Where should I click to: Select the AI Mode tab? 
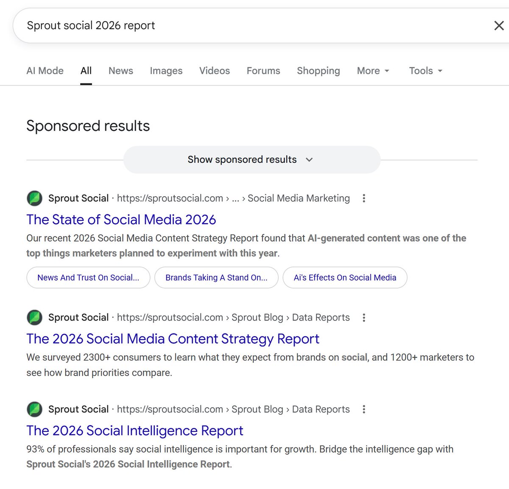[45, 71]
